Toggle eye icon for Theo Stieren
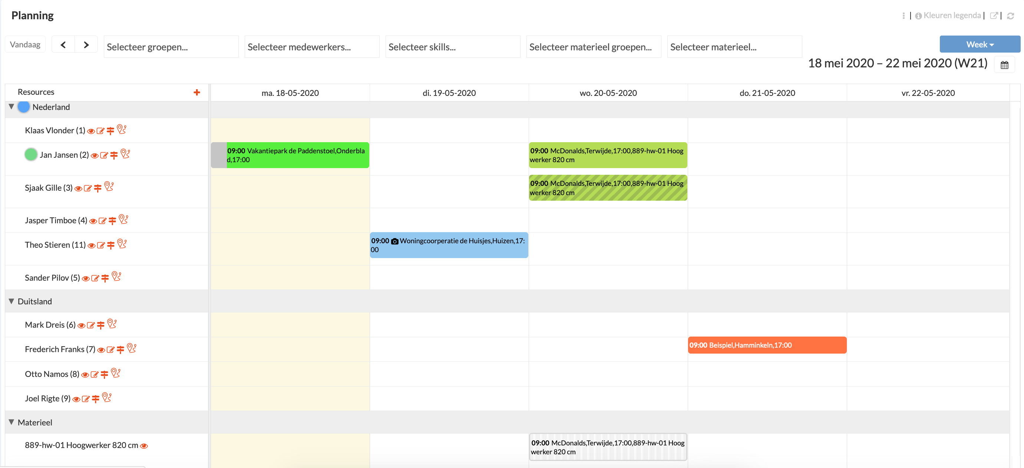The image size is (1024, 468). (92, 246)
